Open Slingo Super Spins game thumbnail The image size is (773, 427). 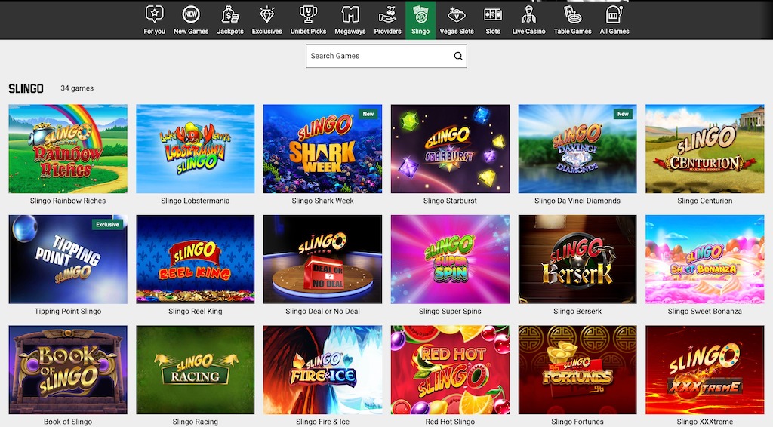pos(450,259)
